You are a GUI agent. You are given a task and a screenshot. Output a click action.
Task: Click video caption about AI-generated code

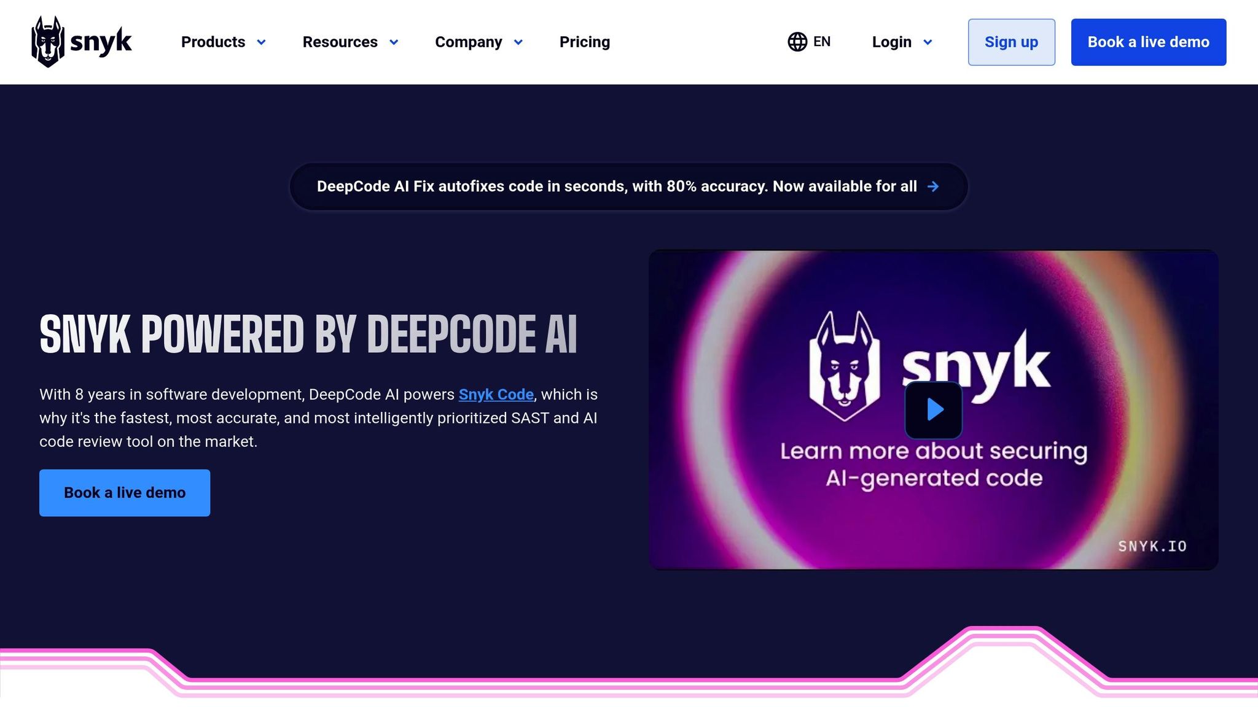[933, 465]
